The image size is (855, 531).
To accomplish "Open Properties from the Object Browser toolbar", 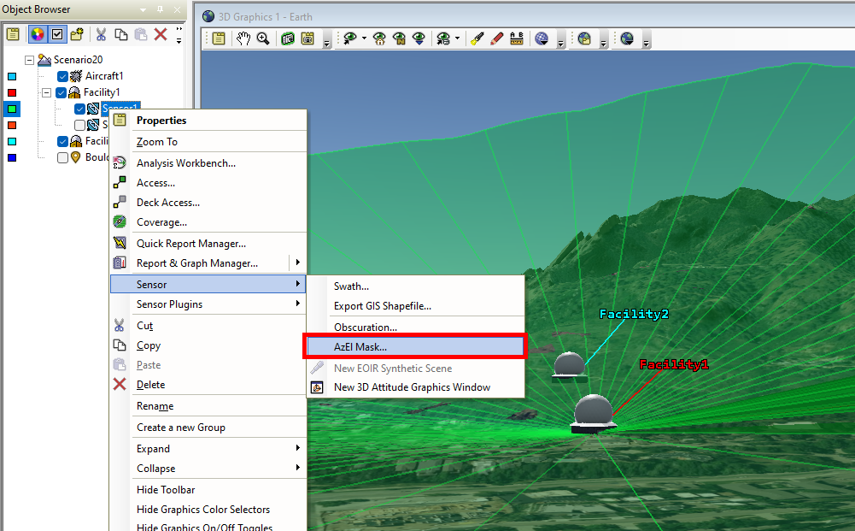I will 13,32.
